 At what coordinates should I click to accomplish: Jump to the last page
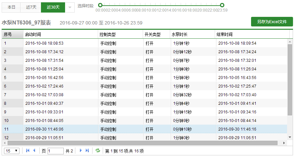[x=87, y=151]
